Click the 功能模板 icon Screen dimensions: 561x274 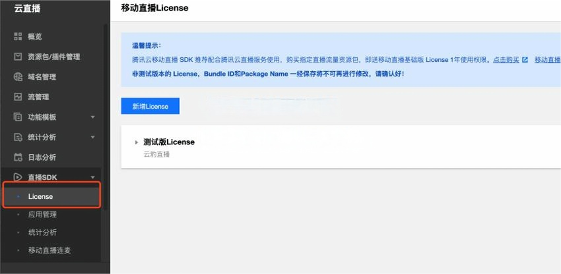(18, 117)
